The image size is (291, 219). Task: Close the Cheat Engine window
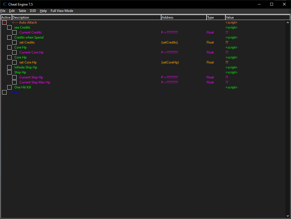(284, 4)
